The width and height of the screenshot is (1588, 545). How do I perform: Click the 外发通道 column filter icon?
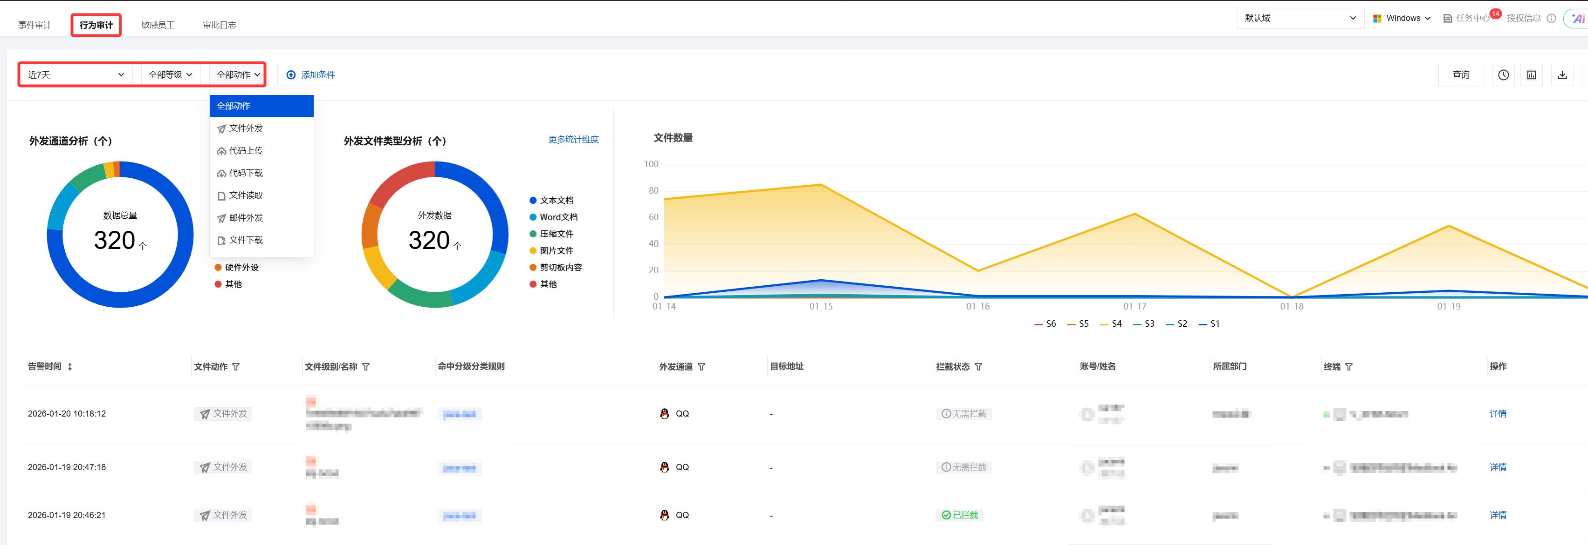tap(701, 367)
